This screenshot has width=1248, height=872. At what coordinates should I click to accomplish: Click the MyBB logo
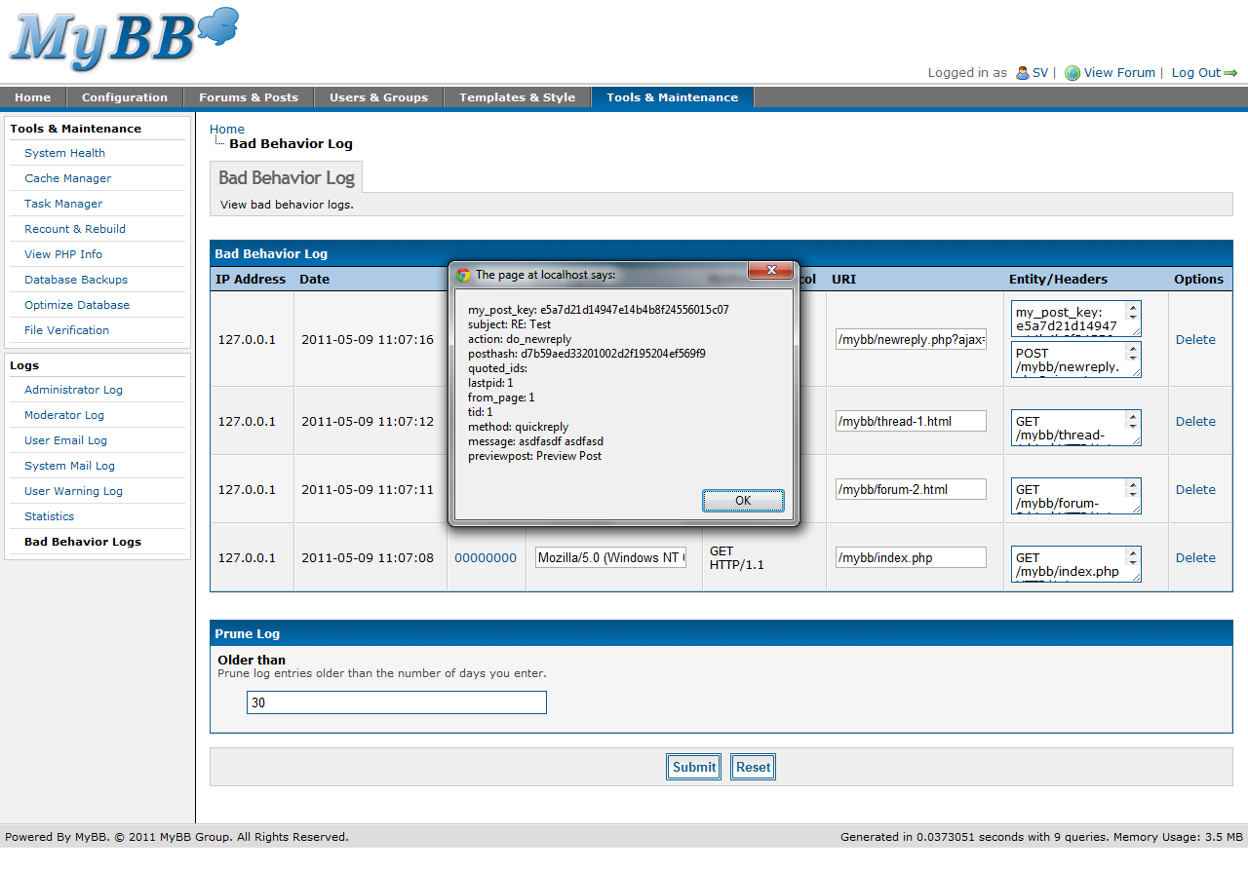pyautogui.click(x=123, y=41)
